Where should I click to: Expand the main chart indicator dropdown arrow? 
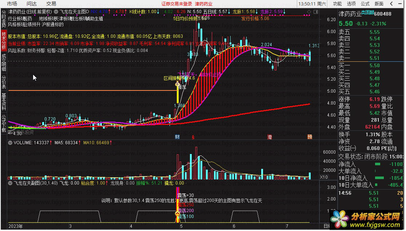(x=56, y=12)
